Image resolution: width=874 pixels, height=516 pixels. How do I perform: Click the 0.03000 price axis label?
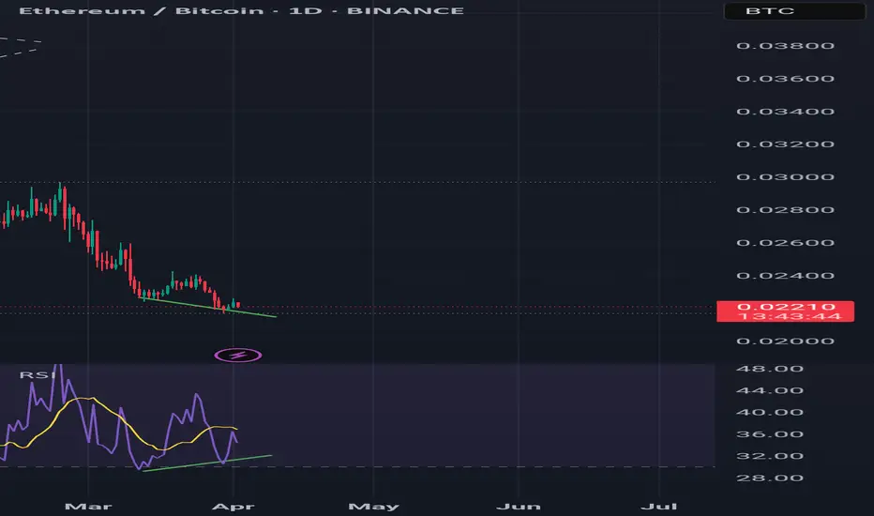[785, 176]
